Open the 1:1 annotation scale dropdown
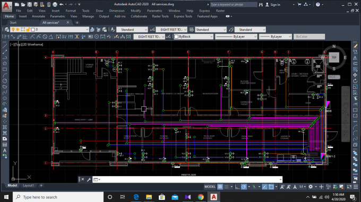Viewport: 361px width, 202px height. [303, 187]
